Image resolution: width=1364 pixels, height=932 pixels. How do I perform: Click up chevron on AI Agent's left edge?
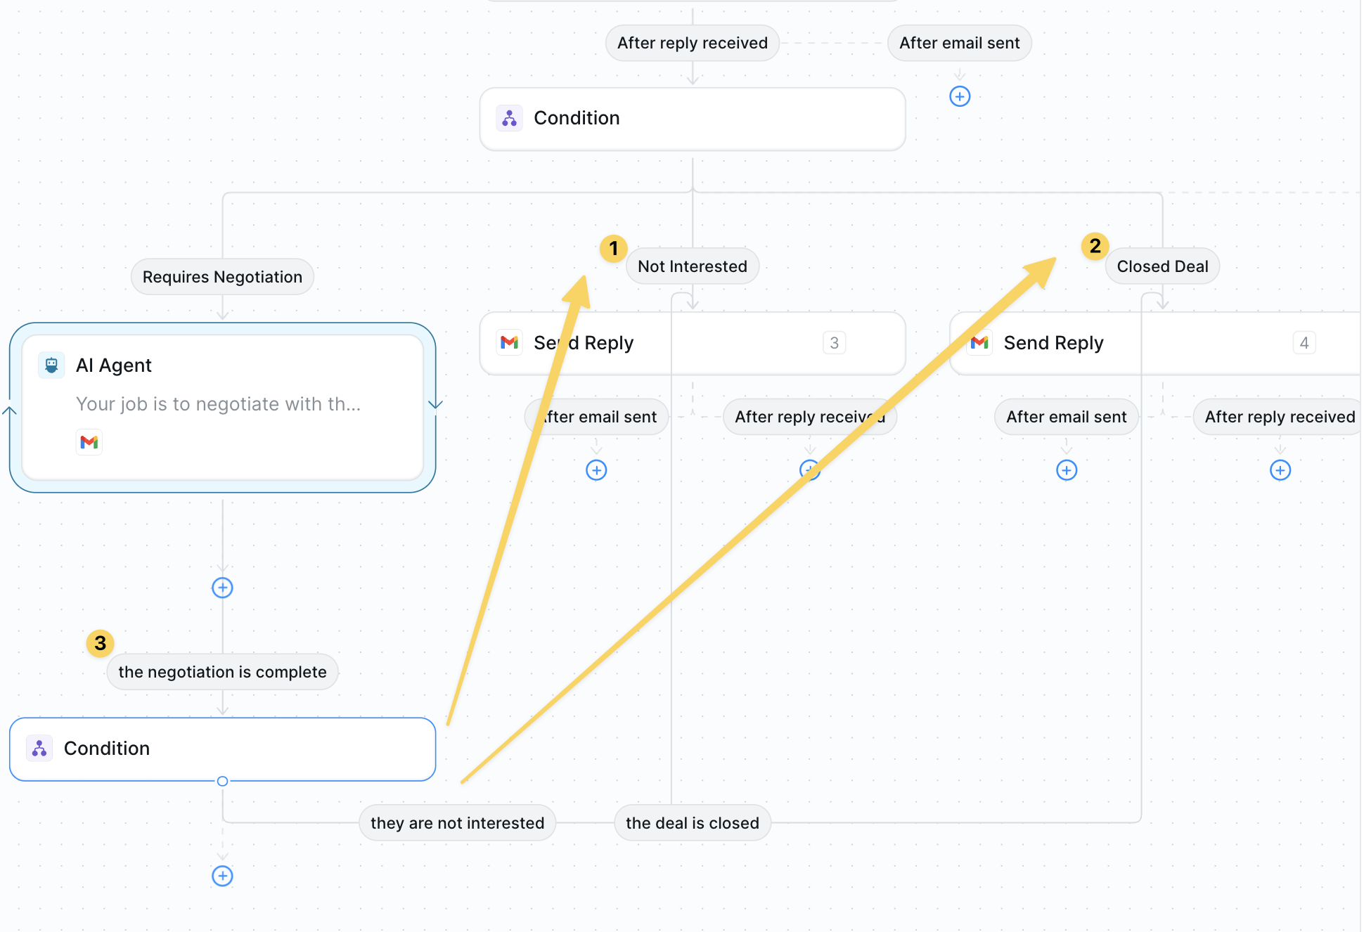coord(10,410)
